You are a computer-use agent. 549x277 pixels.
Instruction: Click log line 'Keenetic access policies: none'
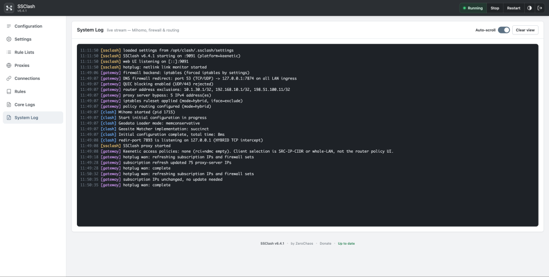coord(237,151)
